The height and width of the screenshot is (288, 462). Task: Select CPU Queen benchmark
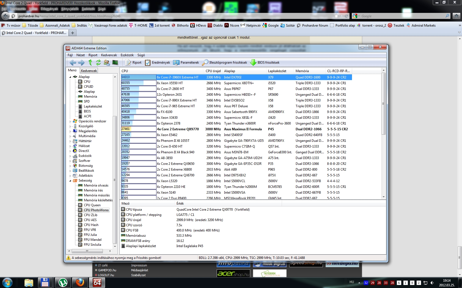point(92,205)
